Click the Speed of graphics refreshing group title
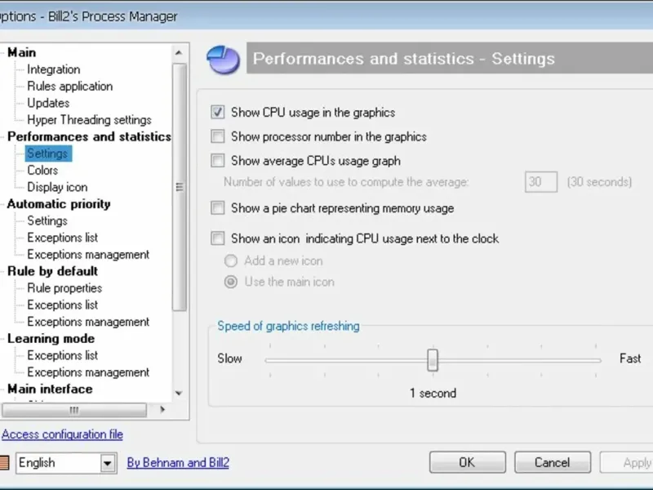Viewport: 653px width, 490px height. 288,326
